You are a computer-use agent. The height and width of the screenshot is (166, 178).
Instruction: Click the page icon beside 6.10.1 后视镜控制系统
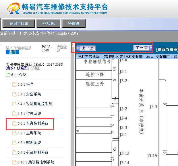pyautogui.click(x=14, y=162)
